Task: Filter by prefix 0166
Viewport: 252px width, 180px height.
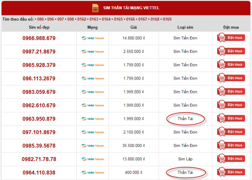Action: click(130, 19)
